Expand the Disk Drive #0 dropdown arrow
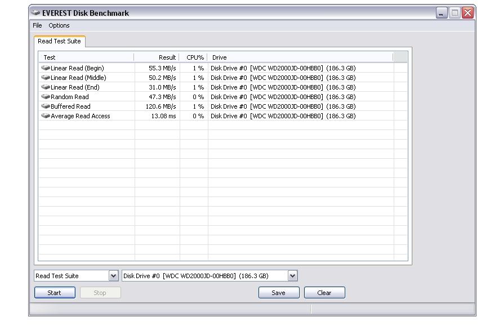Image resolution: width=490 pixels, height=326 pixels. pos(292,276)
